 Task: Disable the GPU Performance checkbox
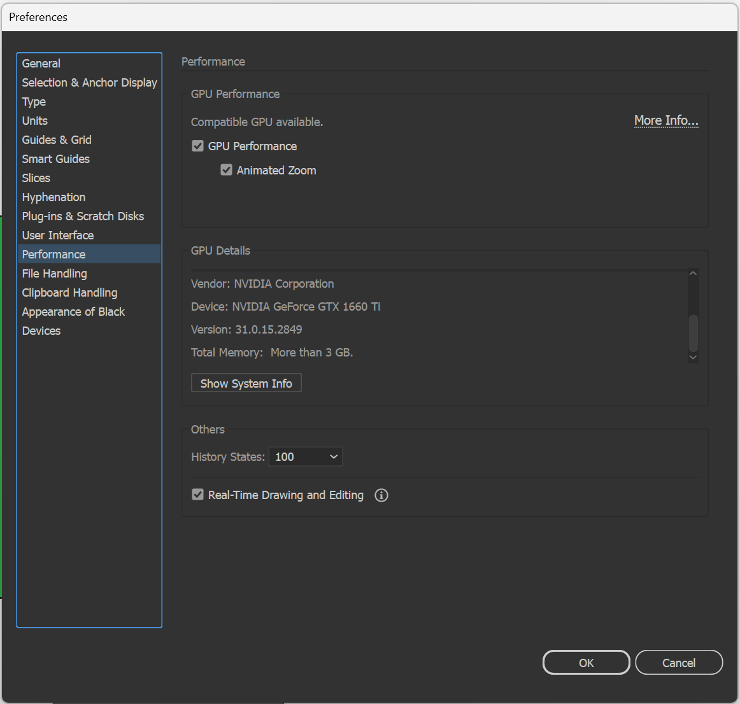(x=198, y=146)
